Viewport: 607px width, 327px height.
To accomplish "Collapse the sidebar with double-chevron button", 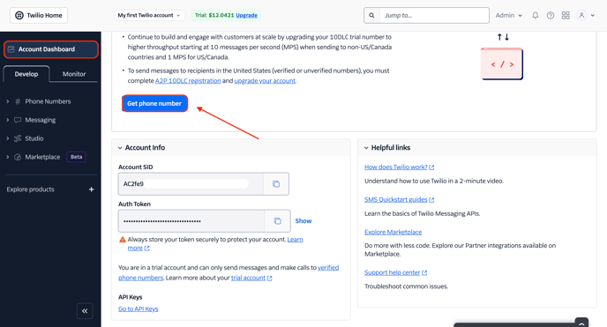I will point(85,311).
